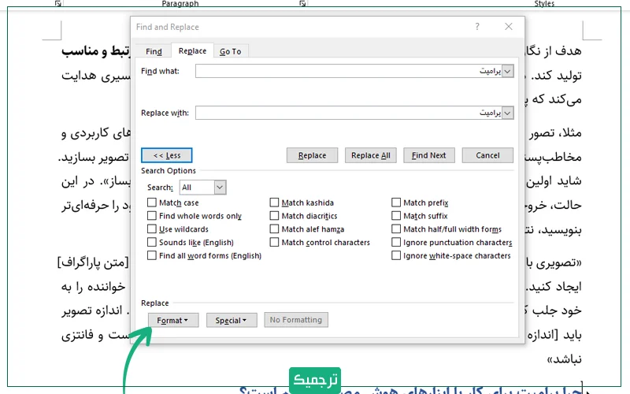Expand the Replace with history dropdown
The width and height of the screenshot is (630, 394).
tap(507, 113)
